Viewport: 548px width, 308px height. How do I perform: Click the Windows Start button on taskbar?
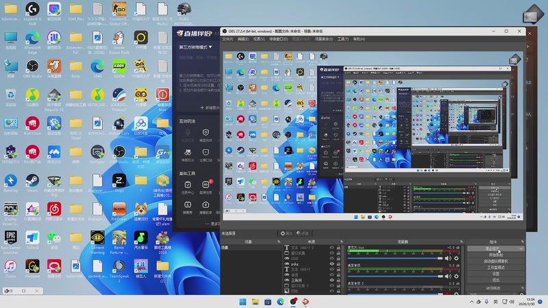(242, 301)
